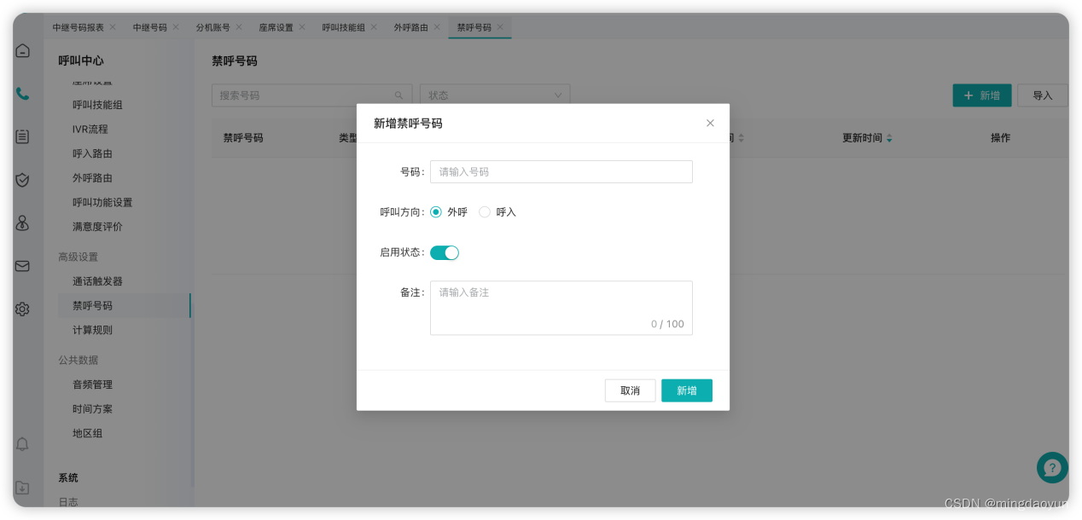
Task: Click the 请输入号码 input field
Action: 561,171
